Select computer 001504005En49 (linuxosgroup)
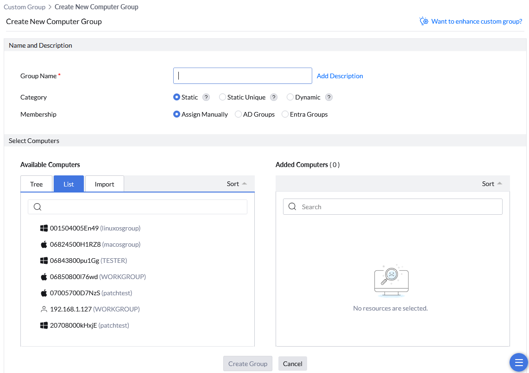The height and width of the screenshot is (373, 529). pos(90,228)
